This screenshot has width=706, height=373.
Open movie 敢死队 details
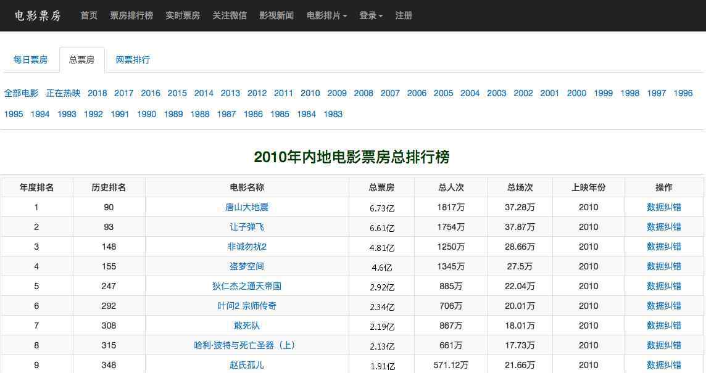point(247,326)
